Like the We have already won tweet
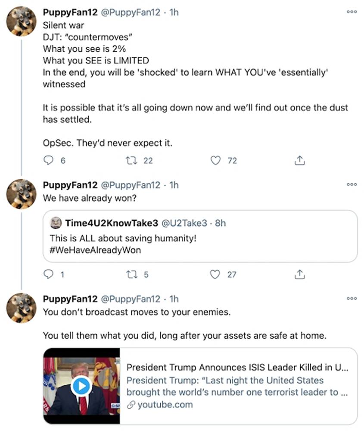Image resolution: width=364 pixels, height=431 pixels. 215,274
